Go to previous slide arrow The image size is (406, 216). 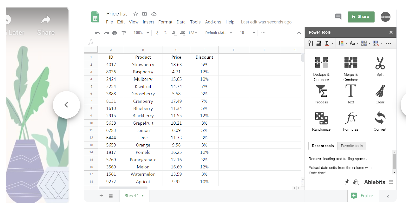tap(66, 105)
